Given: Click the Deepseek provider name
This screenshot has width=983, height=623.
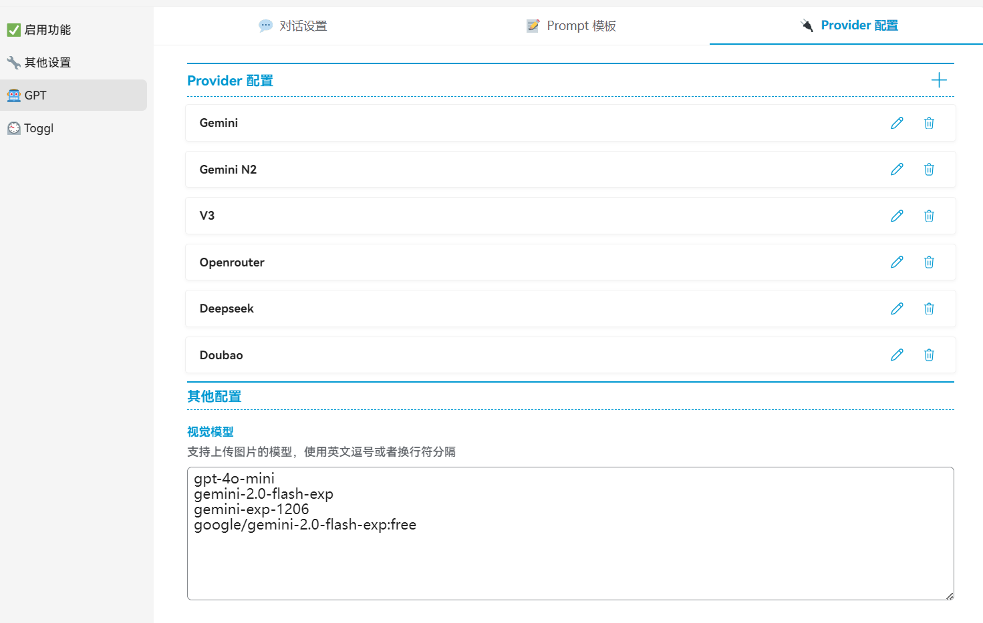Looking at the screenshot, I should tap(227, 308).
